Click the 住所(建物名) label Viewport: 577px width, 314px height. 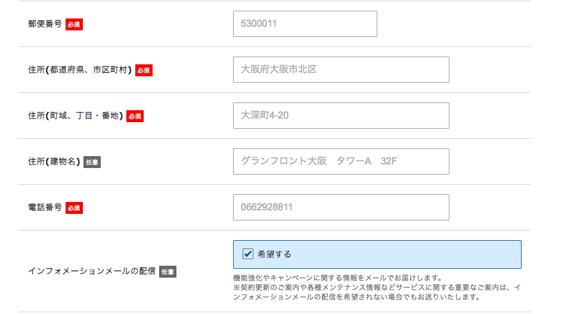click(x=54, y=161)
